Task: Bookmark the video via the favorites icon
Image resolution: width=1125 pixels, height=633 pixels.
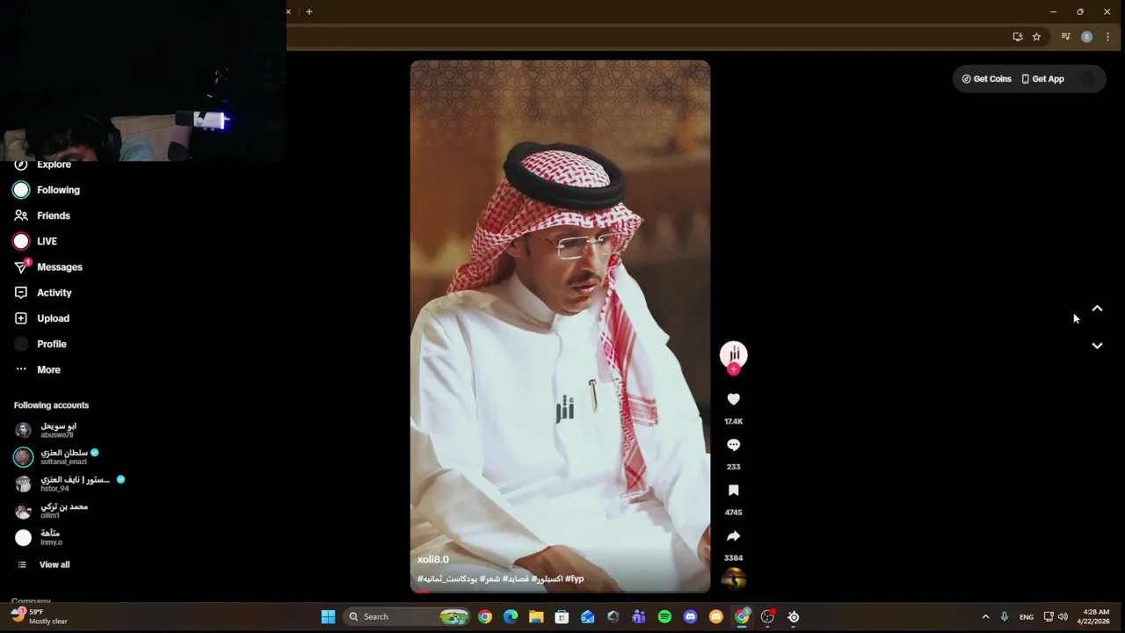Action: click(x=733, y=491)
